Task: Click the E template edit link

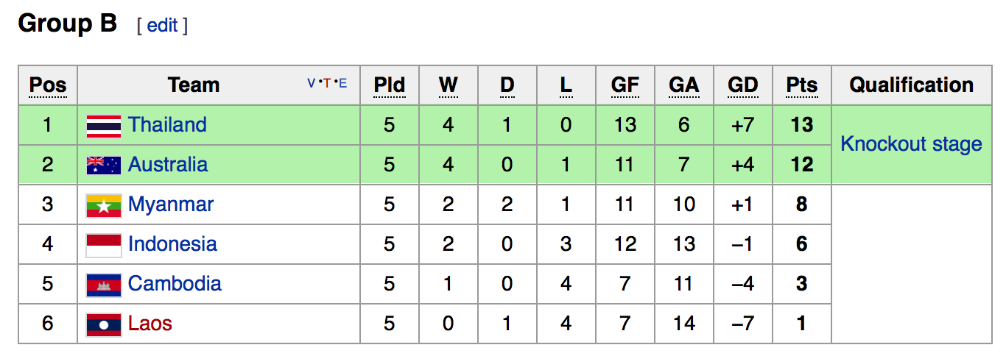Action: [x=342, y=83]
